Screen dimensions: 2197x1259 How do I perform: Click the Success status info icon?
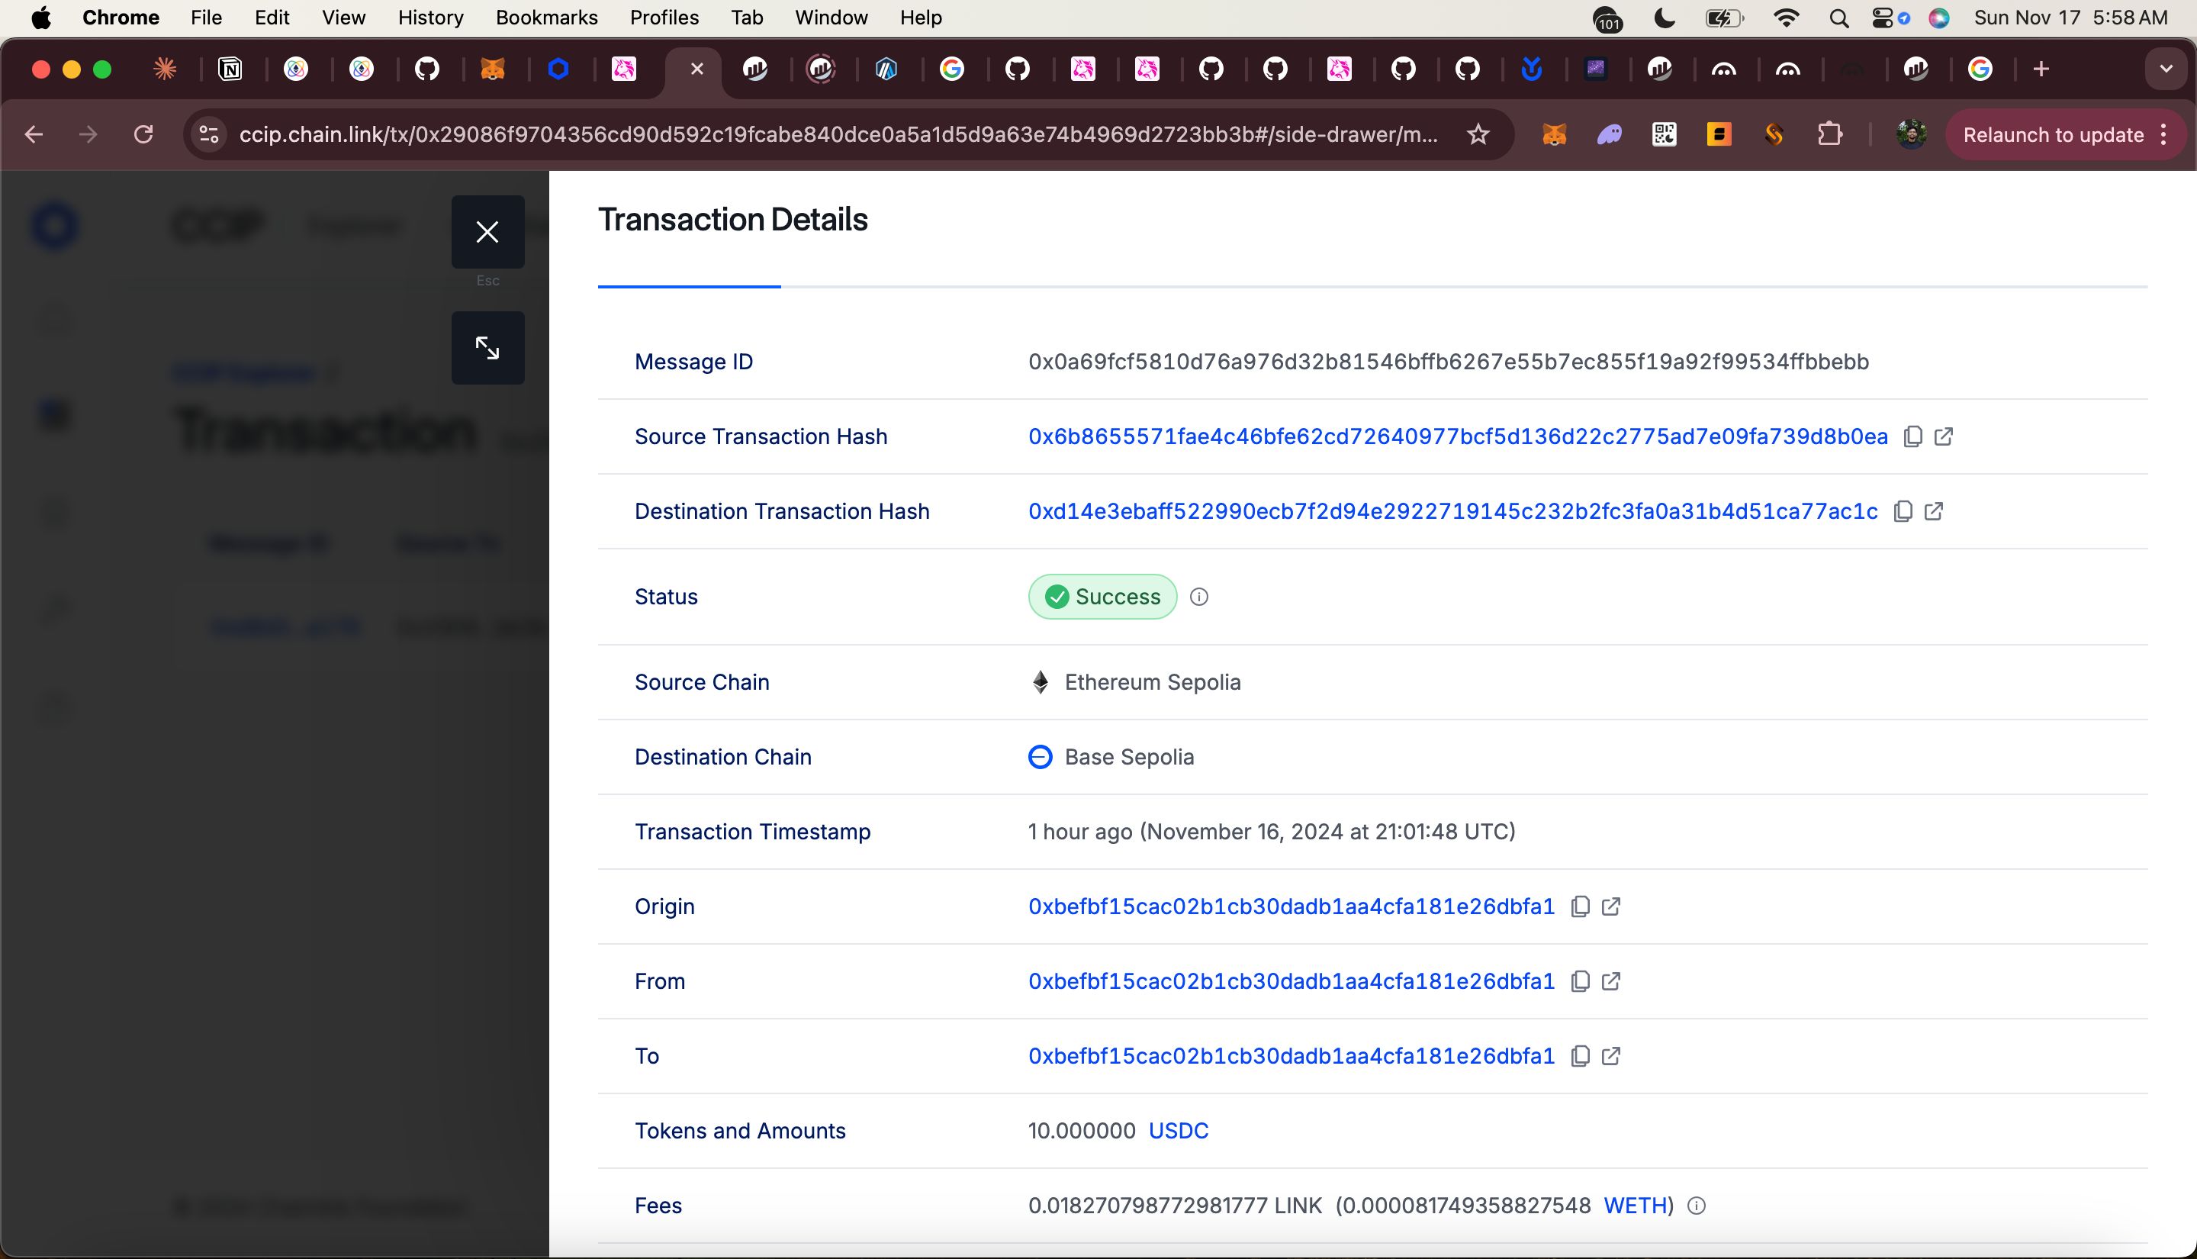pyautogui.click(x=1198, y=596)
